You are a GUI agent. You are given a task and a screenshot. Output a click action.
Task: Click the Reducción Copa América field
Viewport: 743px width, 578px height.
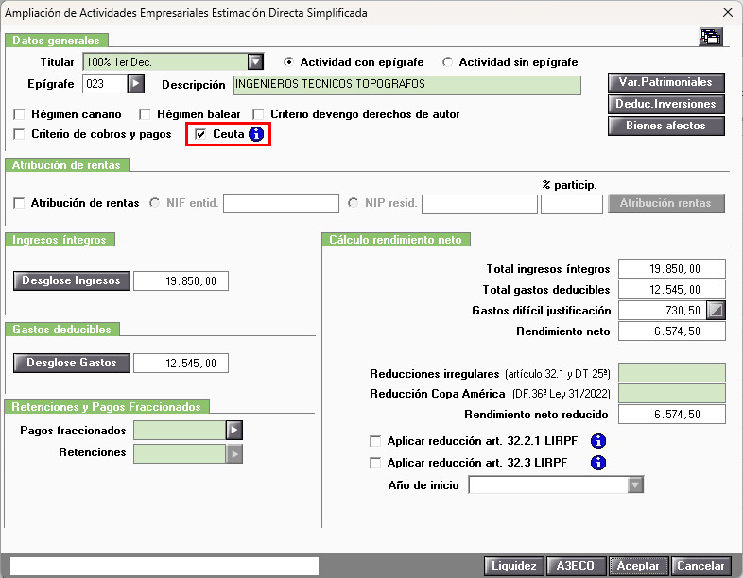tap(672, 394)
